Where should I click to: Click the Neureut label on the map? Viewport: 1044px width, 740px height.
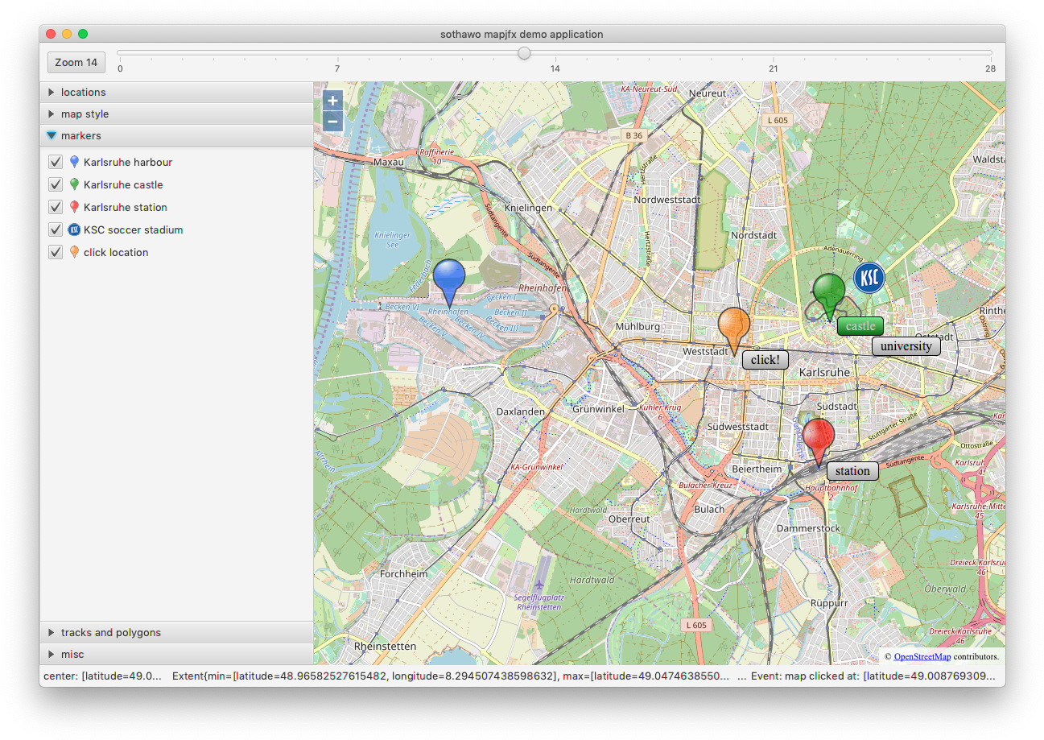[x=708, y=93]
